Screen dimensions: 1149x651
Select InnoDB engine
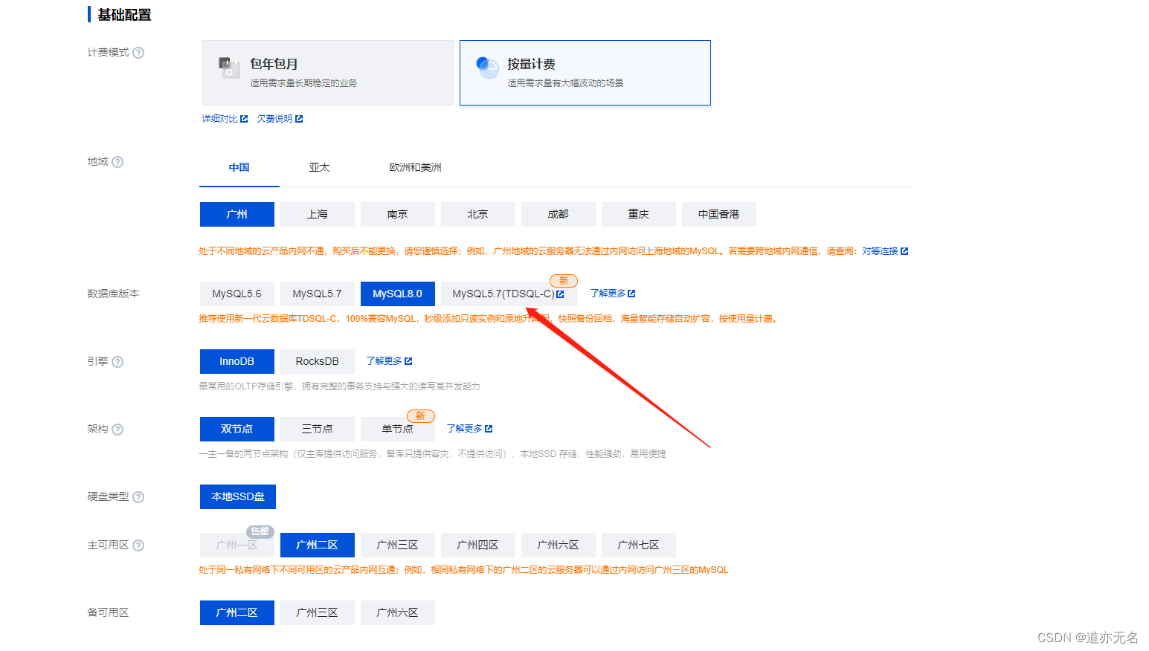[237, 361]
